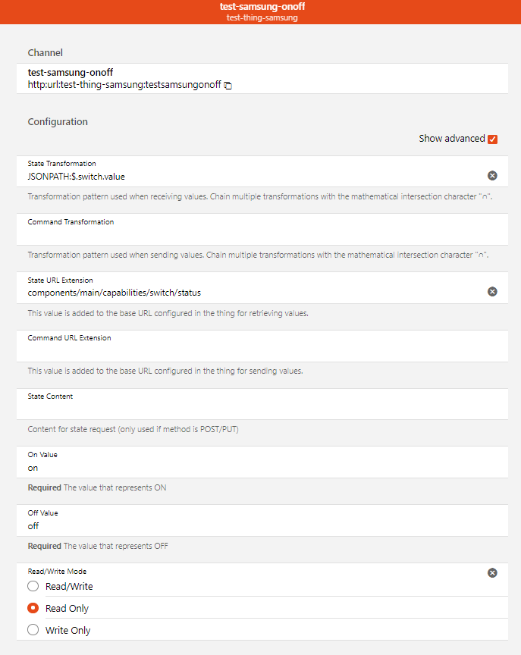Click the State Transformation input field
Screen dimensions: 521x655
(250, 177)
